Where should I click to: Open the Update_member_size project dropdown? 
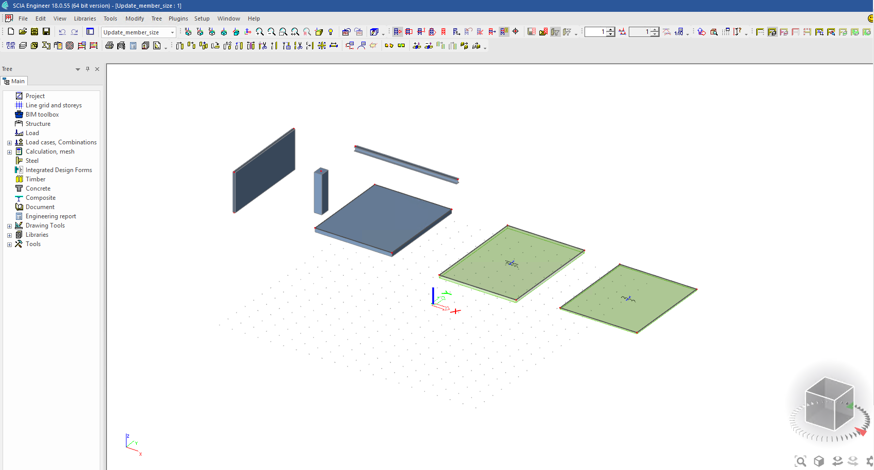click(x=172, y=32)
